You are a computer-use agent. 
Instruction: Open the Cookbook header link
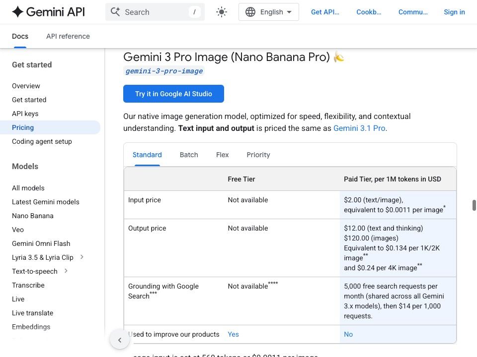click(369, 12)
